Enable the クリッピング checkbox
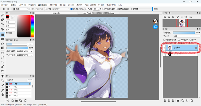 tap(179, 40)
